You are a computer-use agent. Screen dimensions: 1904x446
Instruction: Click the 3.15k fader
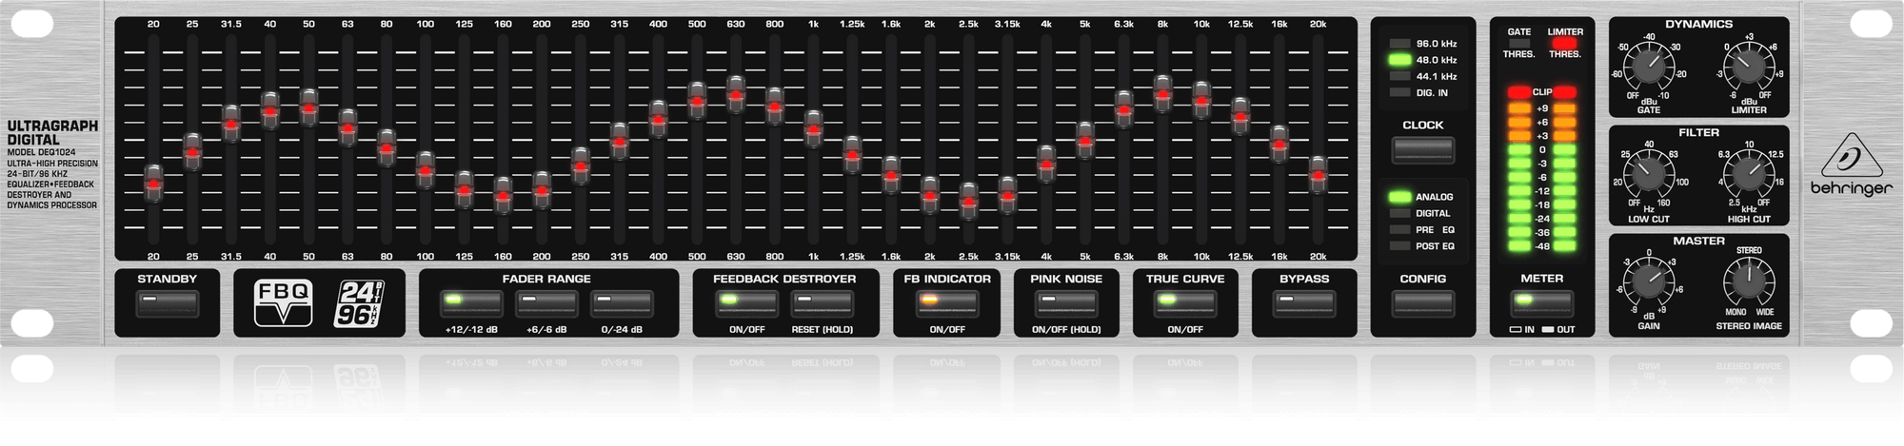pos(1007,195)
